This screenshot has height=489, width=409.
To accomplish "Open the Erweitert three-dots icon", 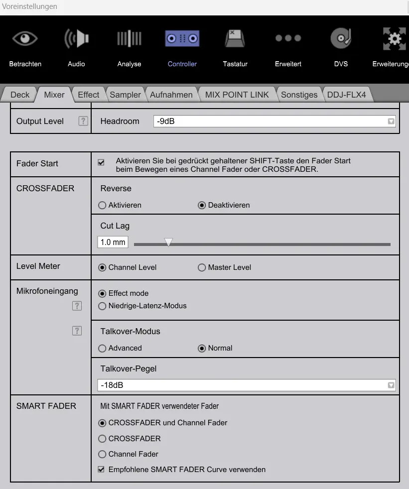I will tap(288, 38).
